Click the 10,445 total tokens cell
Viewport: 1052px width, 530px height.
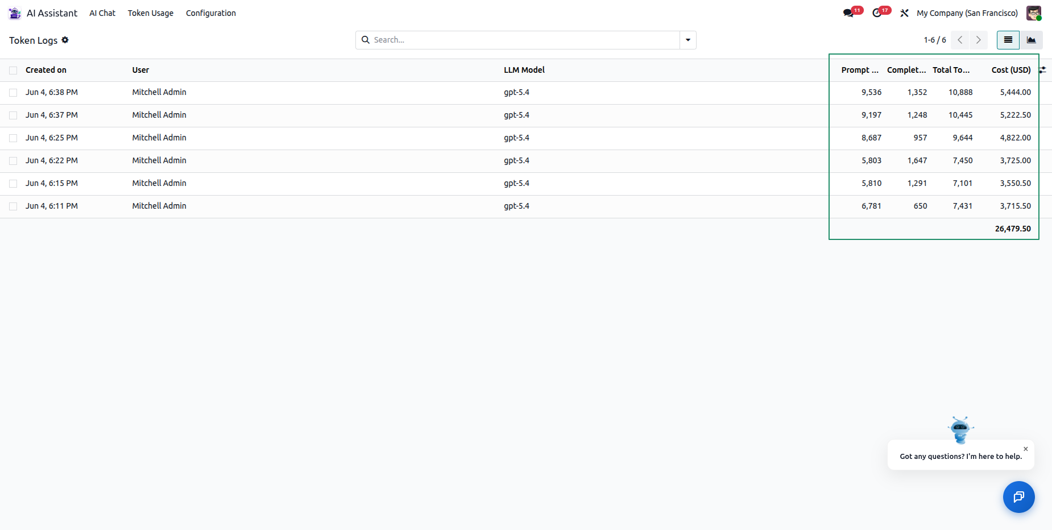[960, 115]
